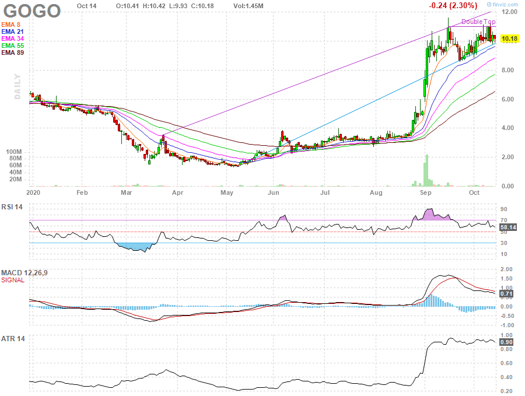Click the -0.24 (2.30%) price change
Image resolution: width=525 pixels, height=396 pixels.
(x=453, y=5)
